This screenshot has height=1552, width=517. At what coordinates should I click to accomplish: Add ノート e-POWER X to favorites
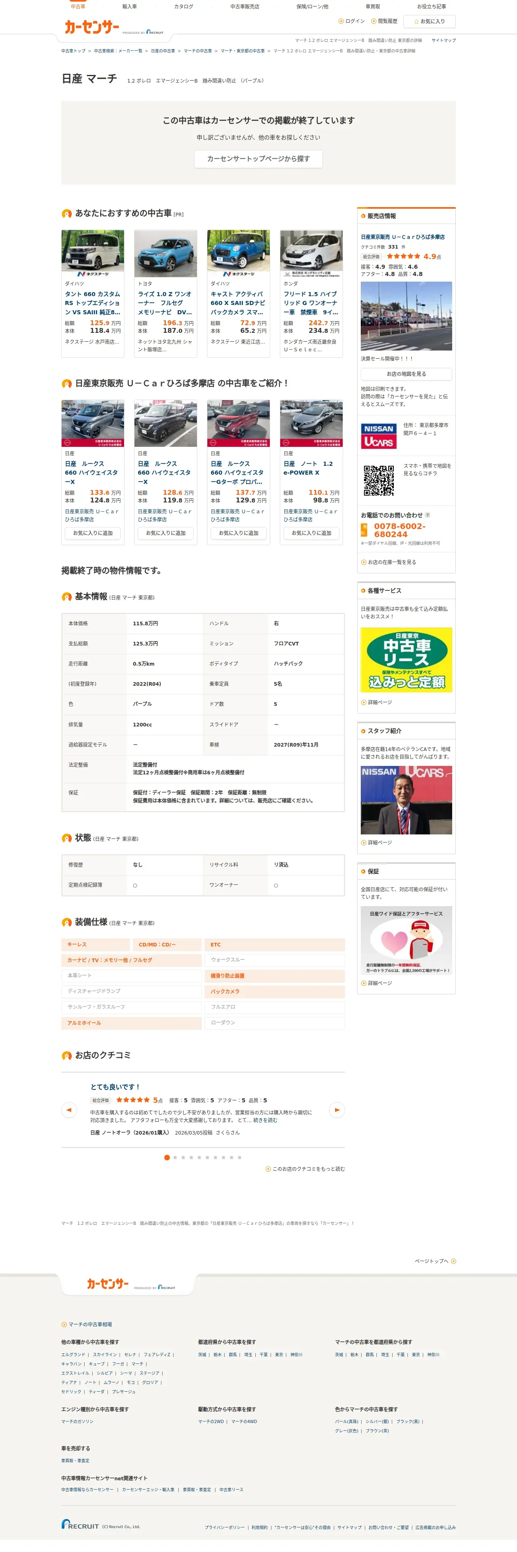point(311,533)
